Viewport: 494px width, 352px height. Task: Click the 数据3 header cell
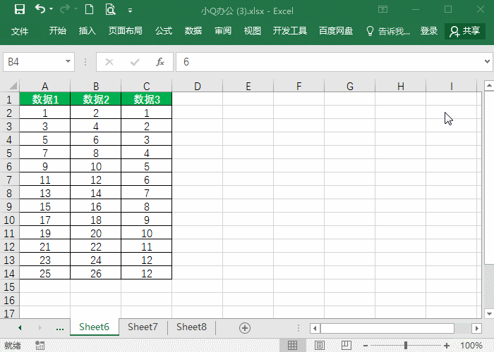pyautogui.click(x=147, y=99)
